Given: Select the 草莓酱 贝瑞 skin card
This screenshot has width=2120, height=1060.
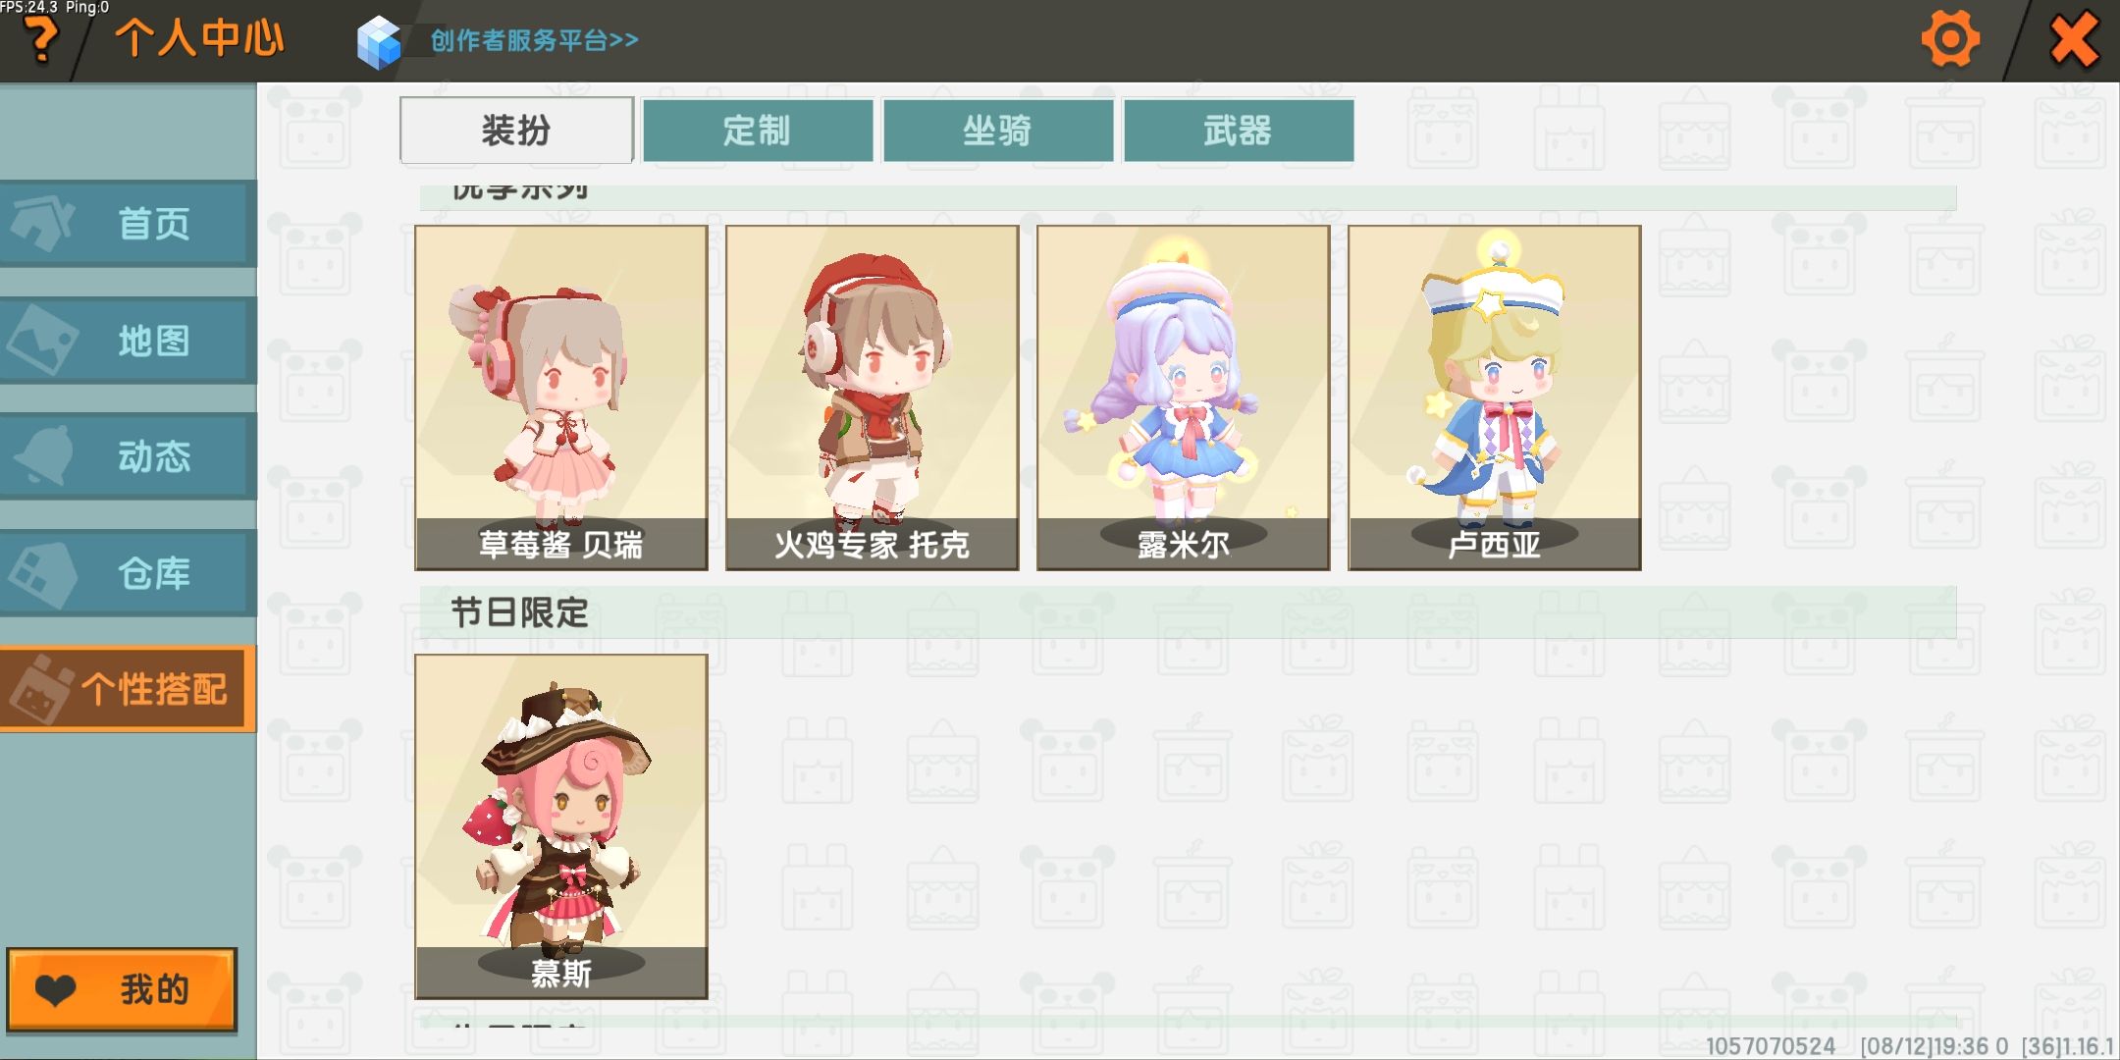Looking at the screenshot, I should (x=561, y=397).
